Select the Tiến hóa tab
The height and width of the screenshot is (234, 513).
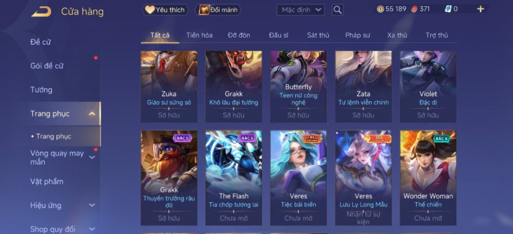[199, 35]
